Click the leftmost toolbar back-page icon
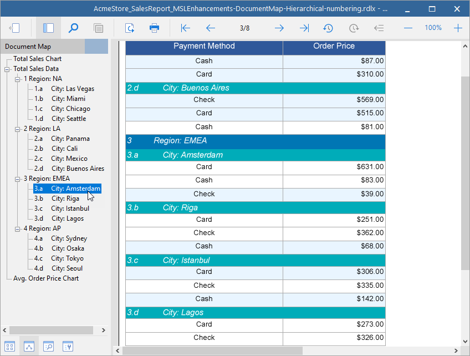 (14, 28)
